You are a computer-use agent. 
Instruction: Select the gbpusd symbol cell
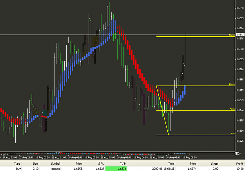(56, 169)
